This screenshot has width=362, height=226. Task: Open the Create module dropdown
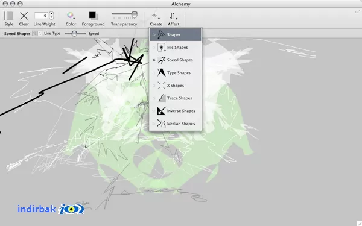coord(156,16)
